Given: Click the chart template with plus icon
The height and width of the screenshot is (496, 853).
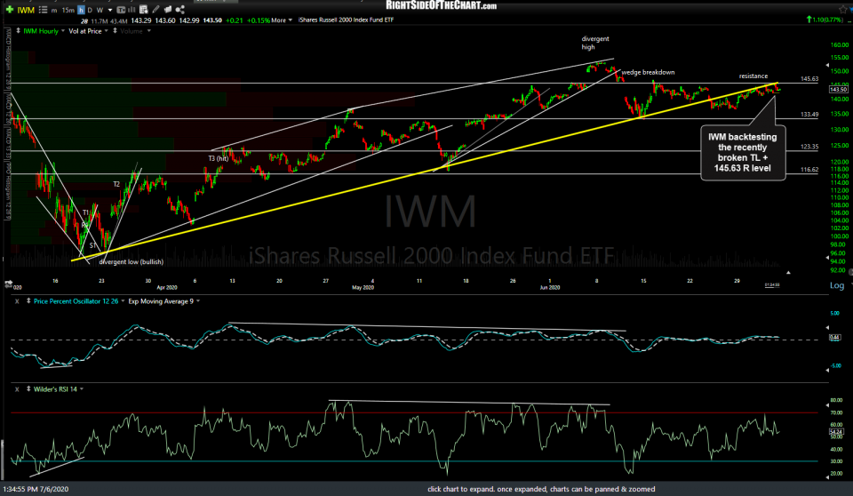Looking at the screenshot, I should (144, 10).
